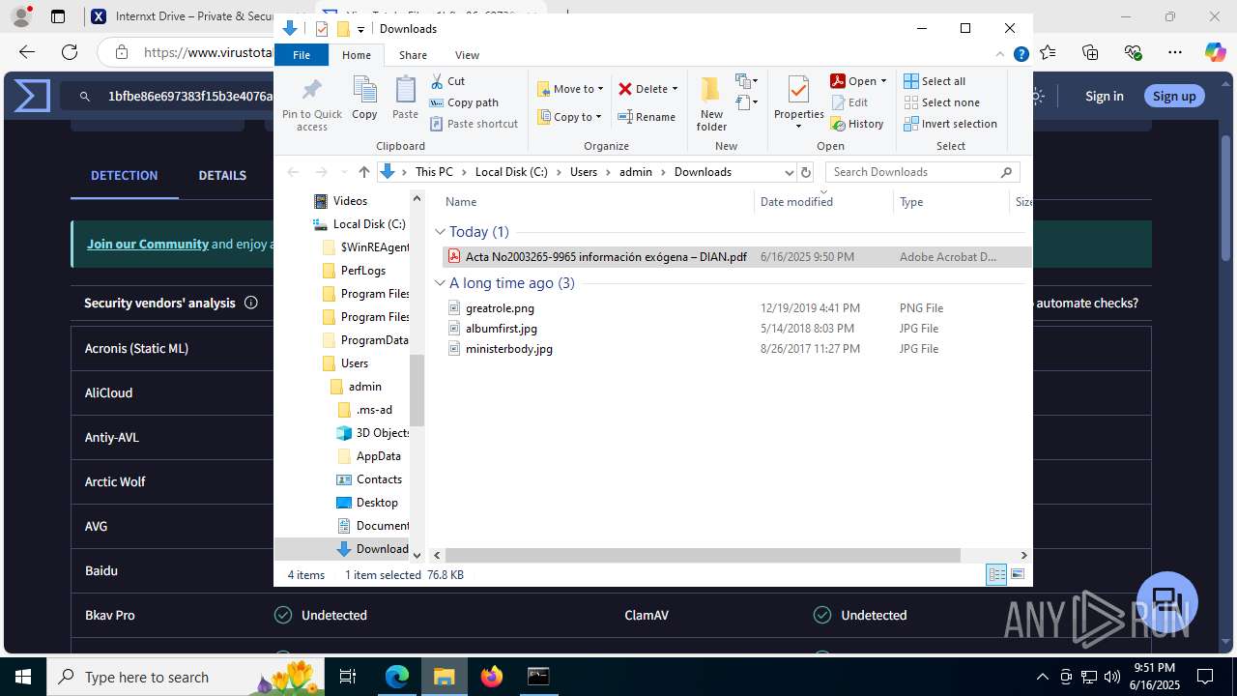Switch to details view button
Viewport: 1237px width, 696px height.
[x=996, y=574]
